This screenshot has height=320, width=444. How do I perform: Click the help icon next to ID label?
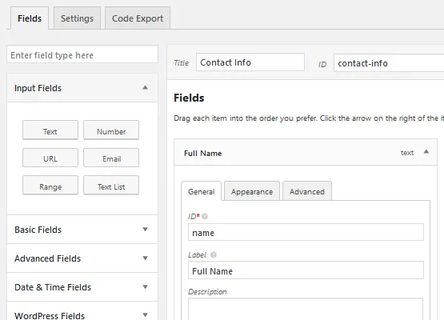[205, 216]
